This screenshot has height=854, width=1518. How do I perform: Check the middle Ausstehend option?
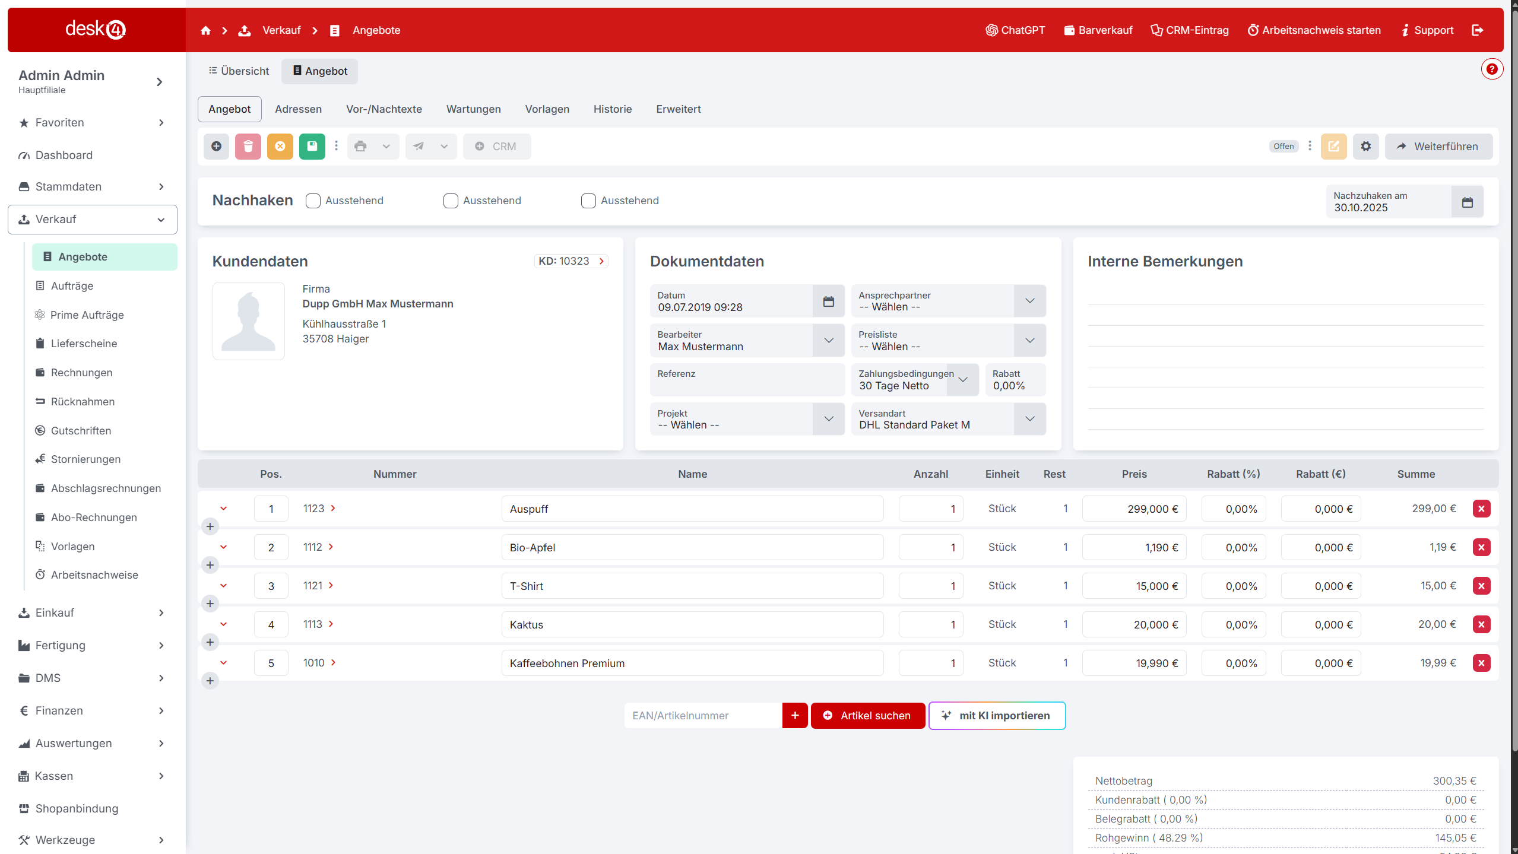pyautogui.click(x=451, y=201)
